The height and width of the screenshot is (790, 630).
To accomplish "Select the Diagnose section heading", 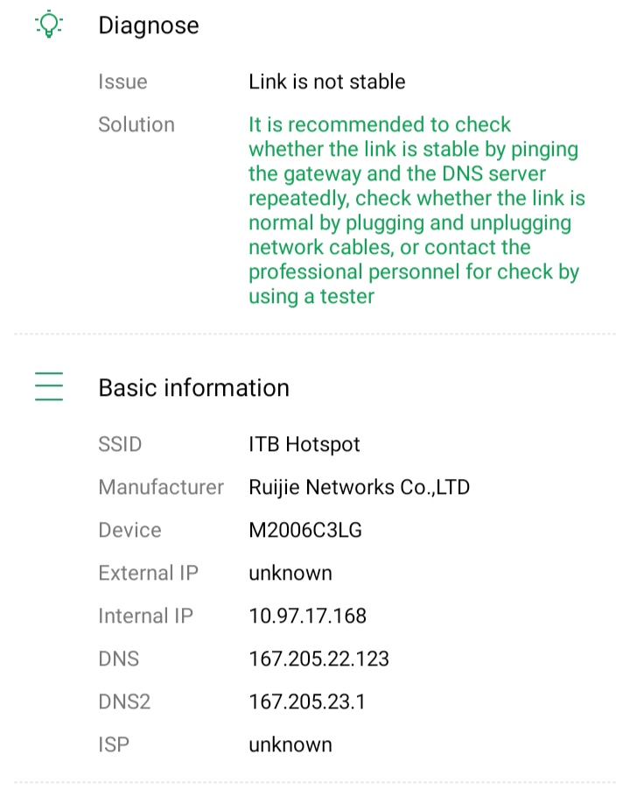I will pos(148,25).
